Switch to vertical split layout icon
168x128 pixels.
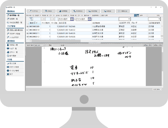click(x=138, y=15)
